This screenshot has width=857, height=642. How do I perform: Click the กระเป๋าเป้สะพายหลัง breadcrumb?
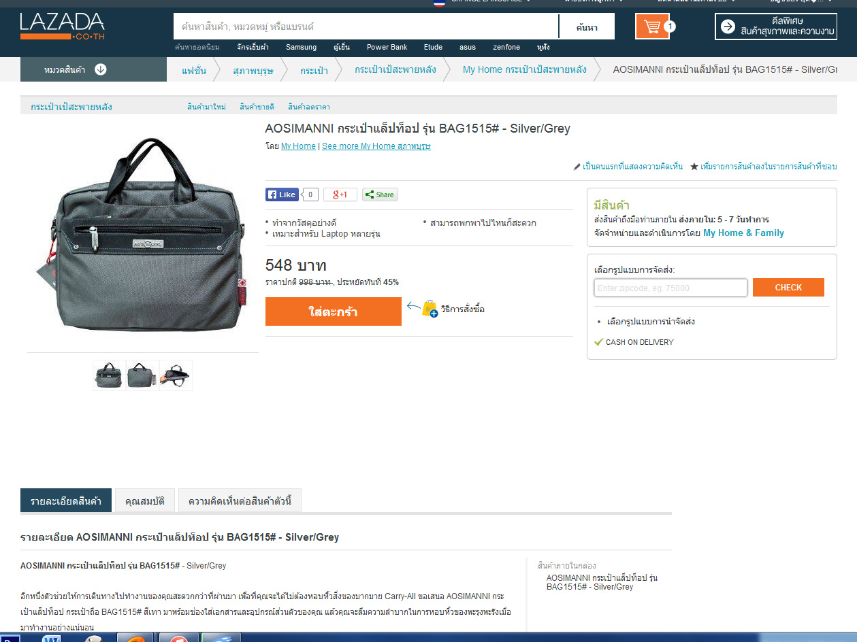coord(395,69)
